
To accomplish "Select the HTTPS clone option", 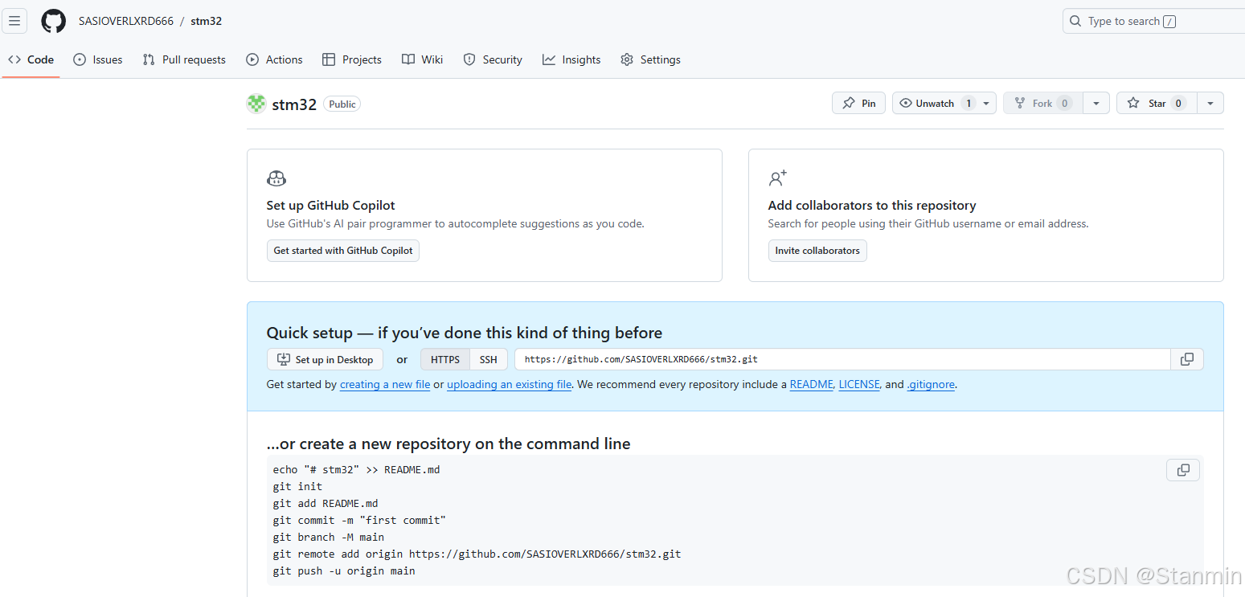I will tap(445, 359).
